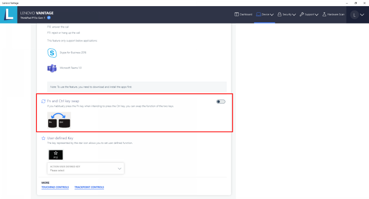The height and width of the screenshot is (199, 369).
Task: Click the verified checkmark badge beside ThinkPad name
Action: [x=49, y=18]
